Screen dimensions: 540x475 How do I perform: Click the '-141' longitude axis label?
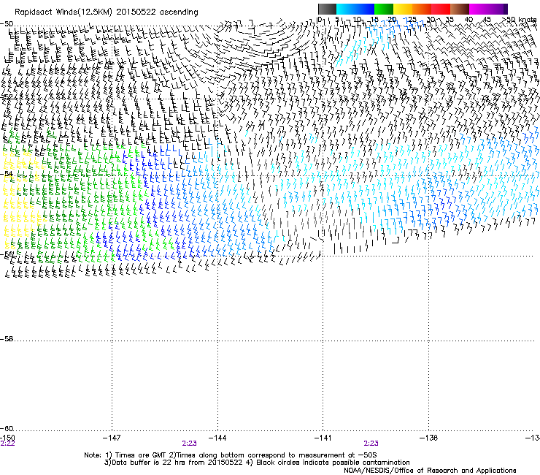tap(323, 438)
